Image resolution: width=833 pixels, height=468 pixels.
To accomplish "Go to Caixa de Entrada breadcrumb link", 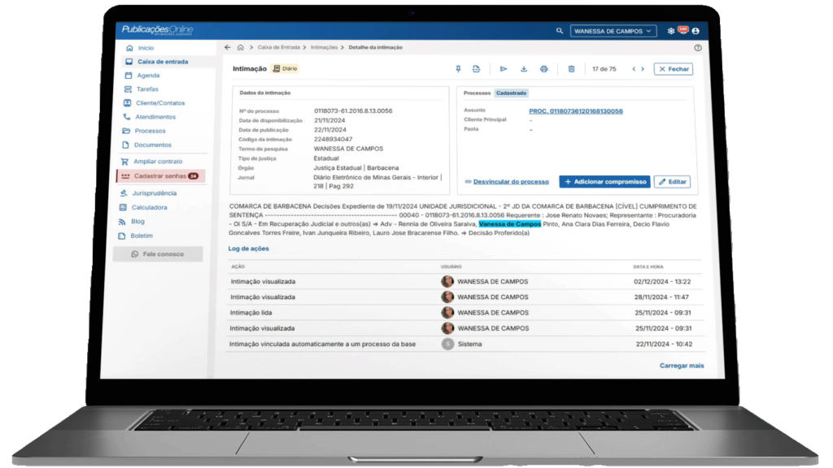I will pyautogui.click(x=278, y=47).
